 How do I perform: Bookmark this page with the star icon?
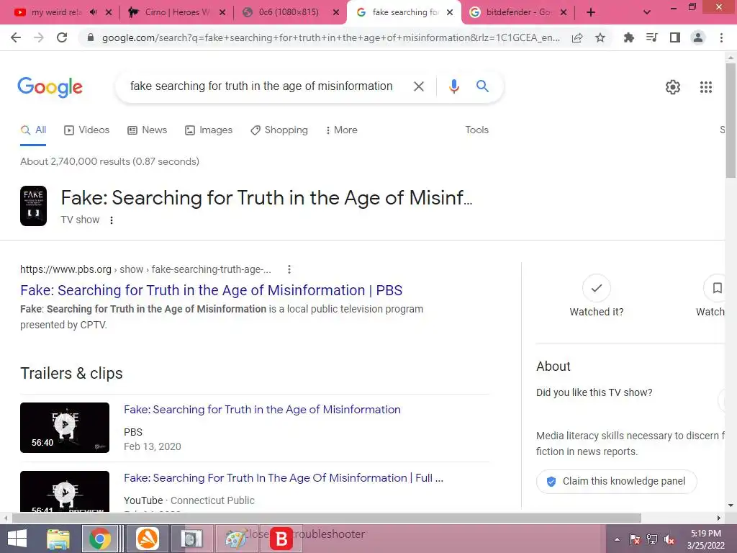click(x=600, y=37)
